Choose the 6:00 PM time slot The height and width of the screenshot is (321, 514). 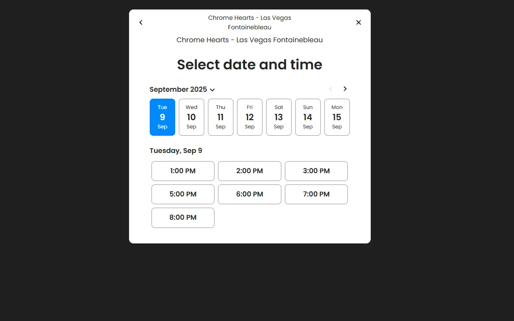point(249,194)
